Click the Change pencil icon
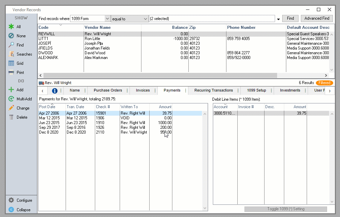 [x=11, y=108]
